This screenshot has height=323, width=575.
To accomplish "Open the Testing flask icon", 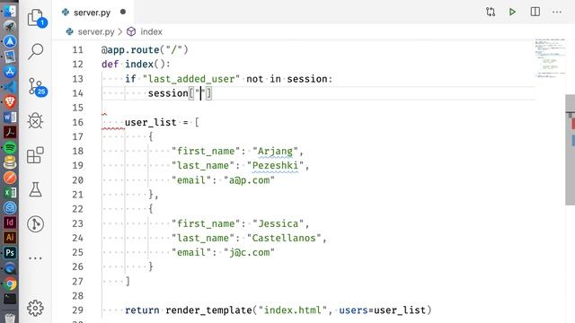I will [35, 189].
